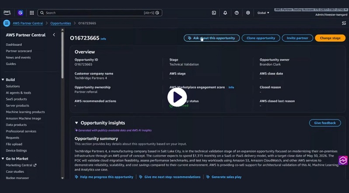Click the Clone opportunity button

pyautogui.click(x=261, y=38)
